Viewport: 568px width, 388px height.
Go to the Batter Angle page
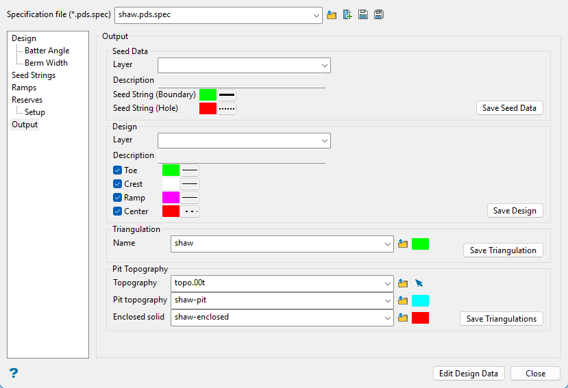[x=47, y=51]
